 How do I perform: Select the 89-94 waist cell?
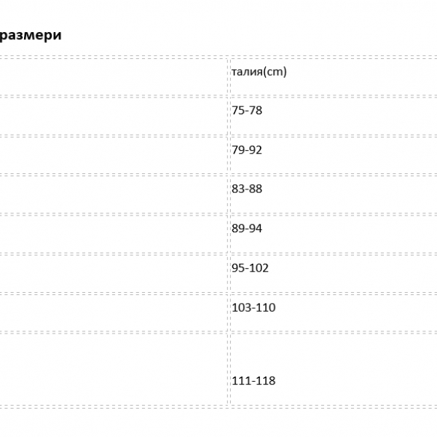(246, 228)
